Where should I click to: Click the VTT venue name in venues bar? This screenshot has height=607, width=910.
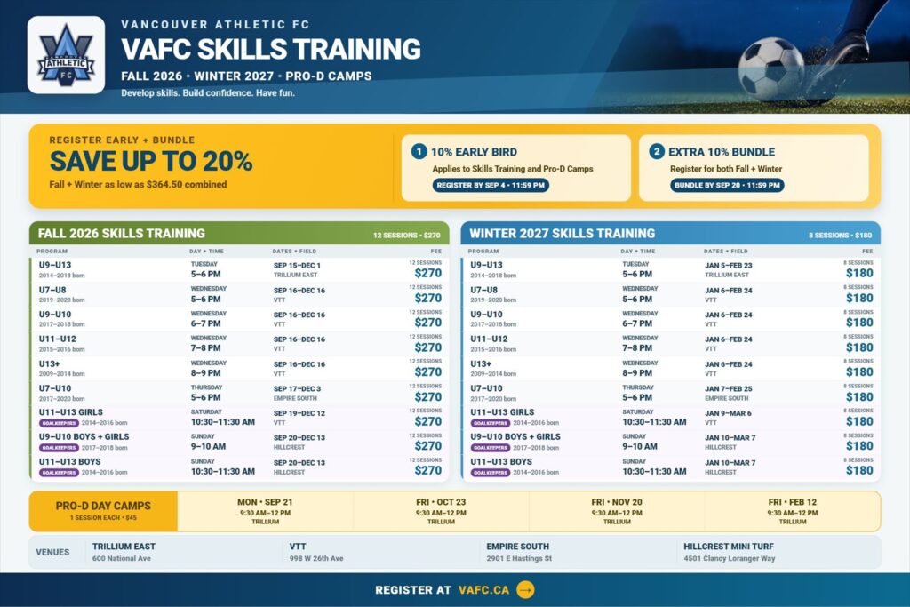298,547
